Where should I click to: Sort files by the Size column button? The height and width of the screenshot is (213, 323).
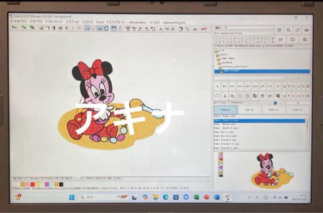pos(297,110)
